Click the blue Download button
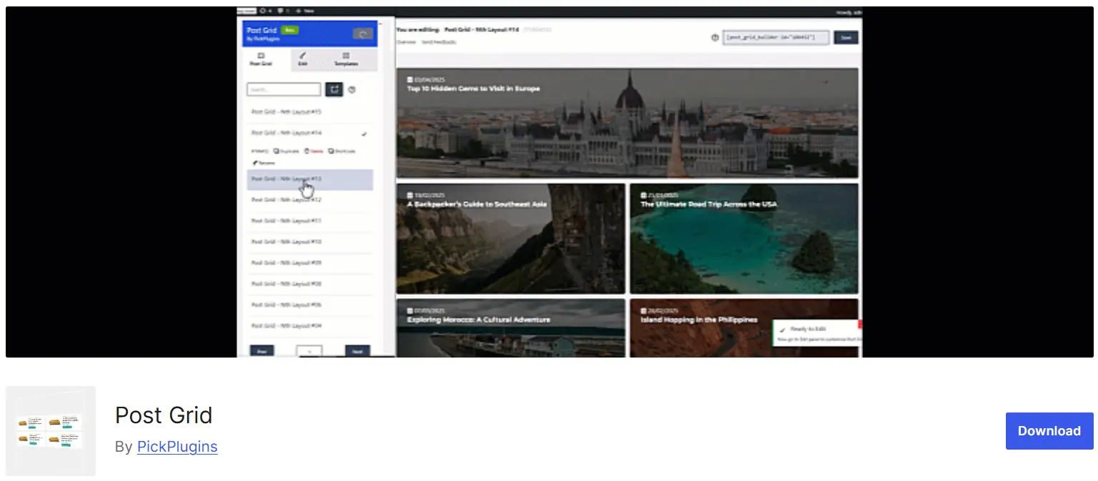The height and width of the screenshot is (481, 1098). (1049, 431)
